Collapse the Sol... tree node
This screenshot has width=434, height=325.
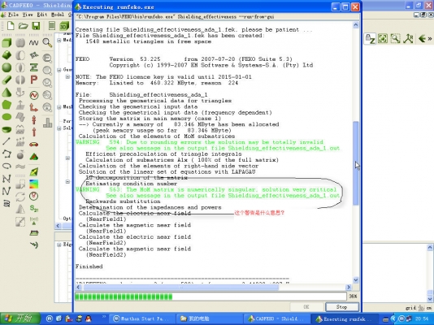tap(59, 128)
